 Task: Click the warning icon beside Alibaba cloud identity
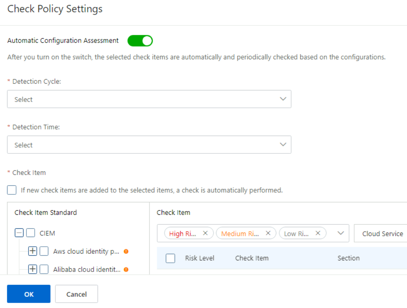click(x=127, y=269)
